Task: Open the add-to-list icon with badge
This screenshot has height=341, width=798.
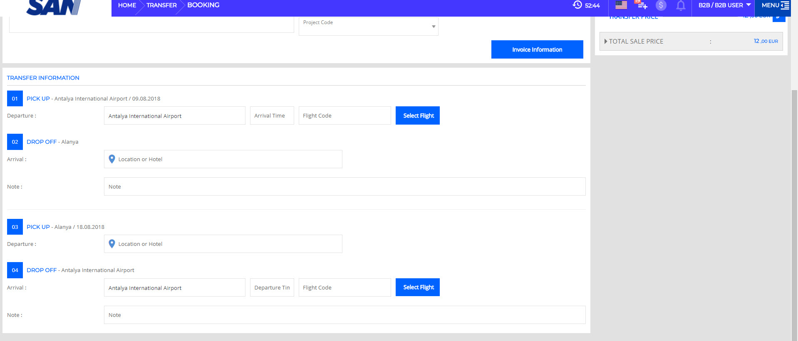Action: click(x=642, y=5)
